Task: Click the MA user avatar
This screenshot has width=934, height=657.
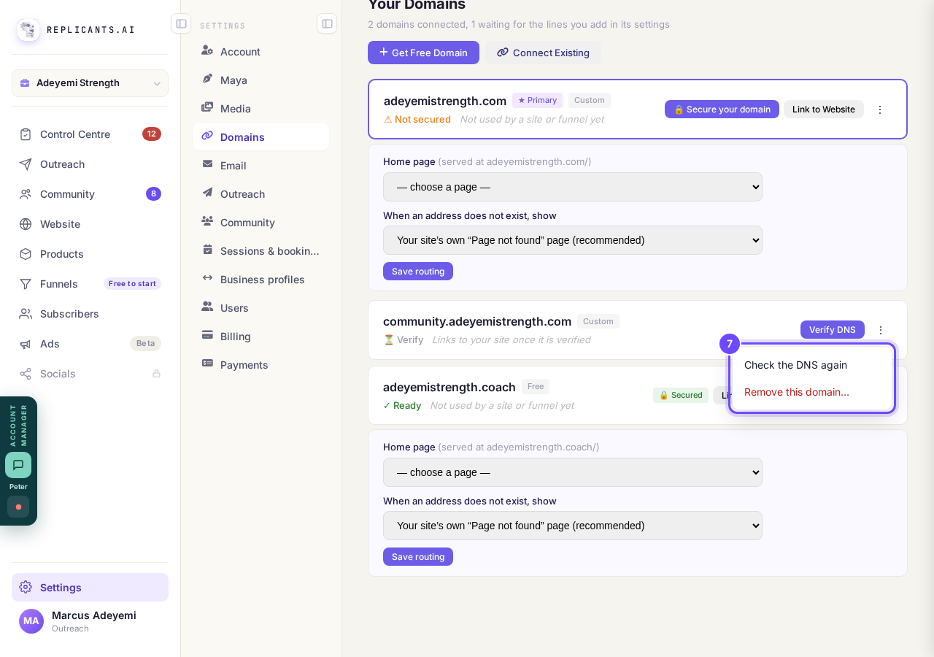Action: 31,621
